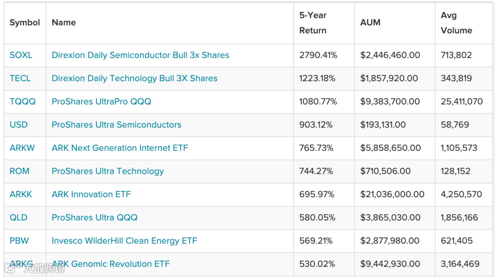This screenshot has width=498, height=277.
Task: Open ProShares UltraPro QQQ fund page
Action: 101,101
